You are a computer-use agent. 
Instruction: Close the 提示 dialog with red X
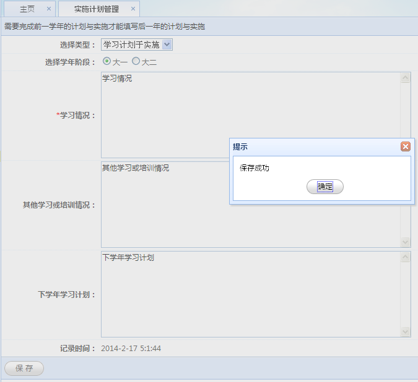tap(406, 146)
